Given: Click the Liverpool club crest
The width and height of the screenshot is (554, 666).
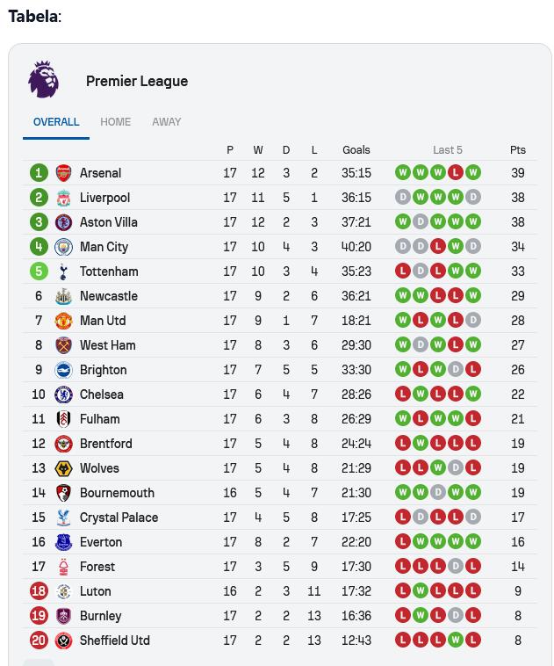Looking at the screenshot, I should coord(64,198).
